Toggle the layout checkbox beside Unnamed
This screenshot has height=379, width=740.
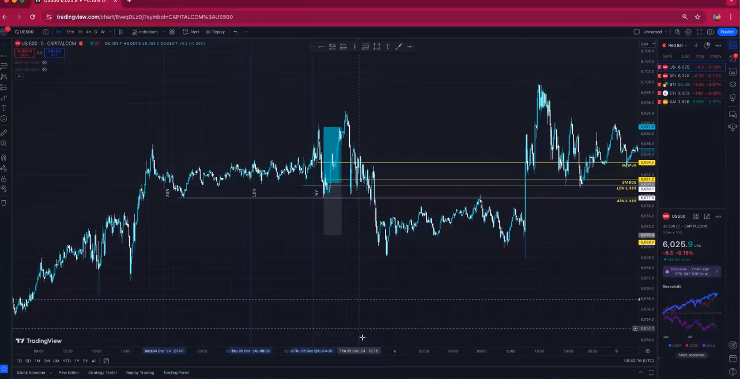[637, 32]
